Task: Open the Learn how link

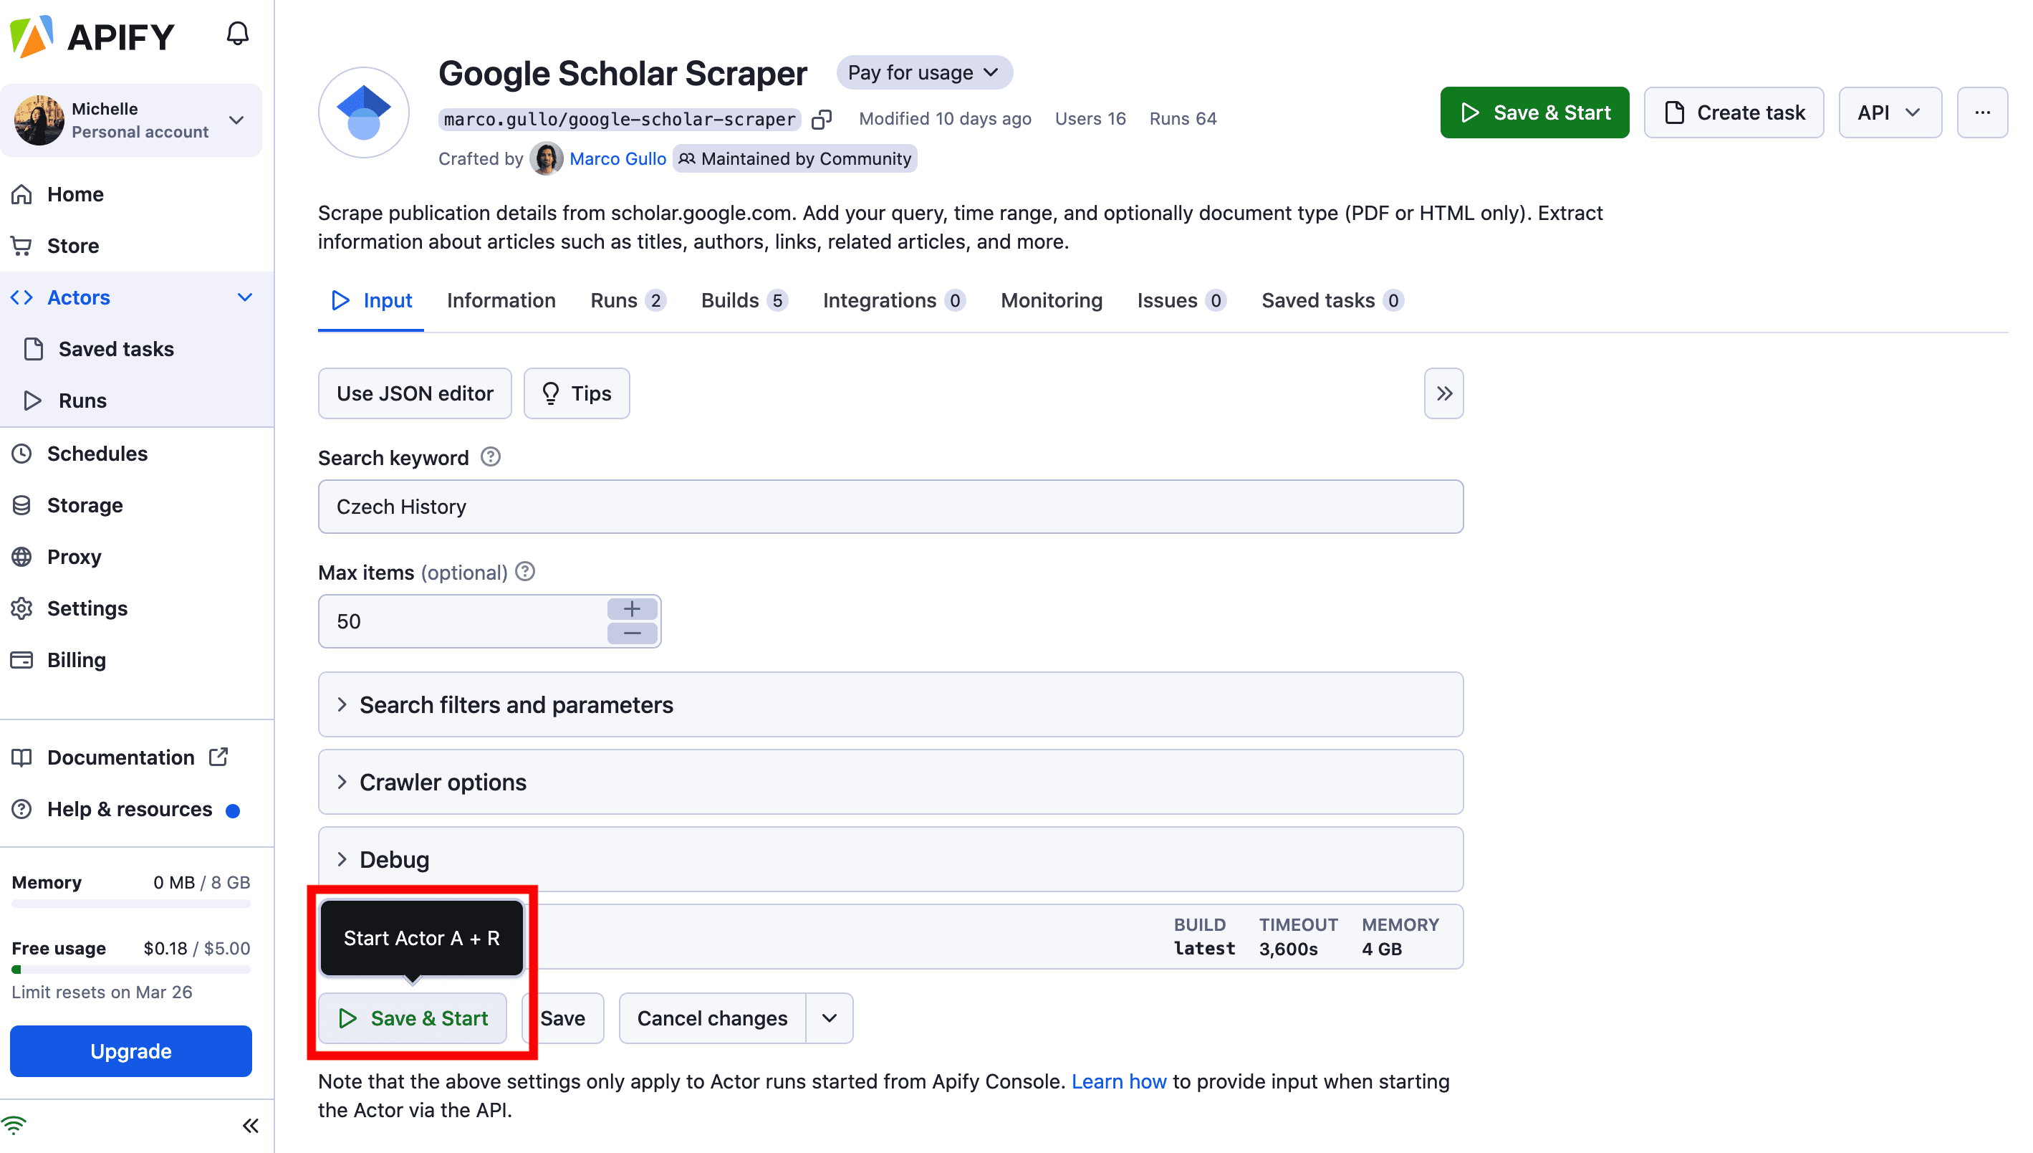Action: pos(1118,1081)
